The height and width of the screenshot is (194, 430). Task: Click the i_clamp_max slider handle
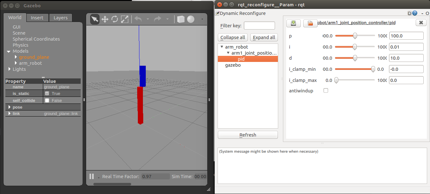click(336, 80)
